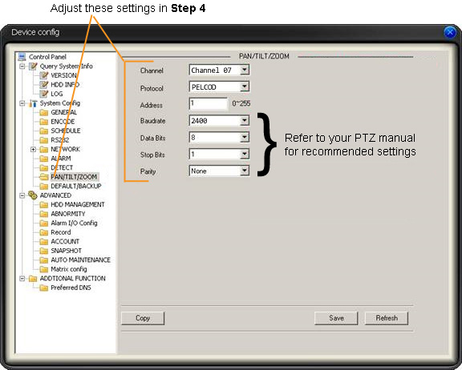462x370 pixels.
Task: Open the Channel dropdown list
Action: (244, 70)
